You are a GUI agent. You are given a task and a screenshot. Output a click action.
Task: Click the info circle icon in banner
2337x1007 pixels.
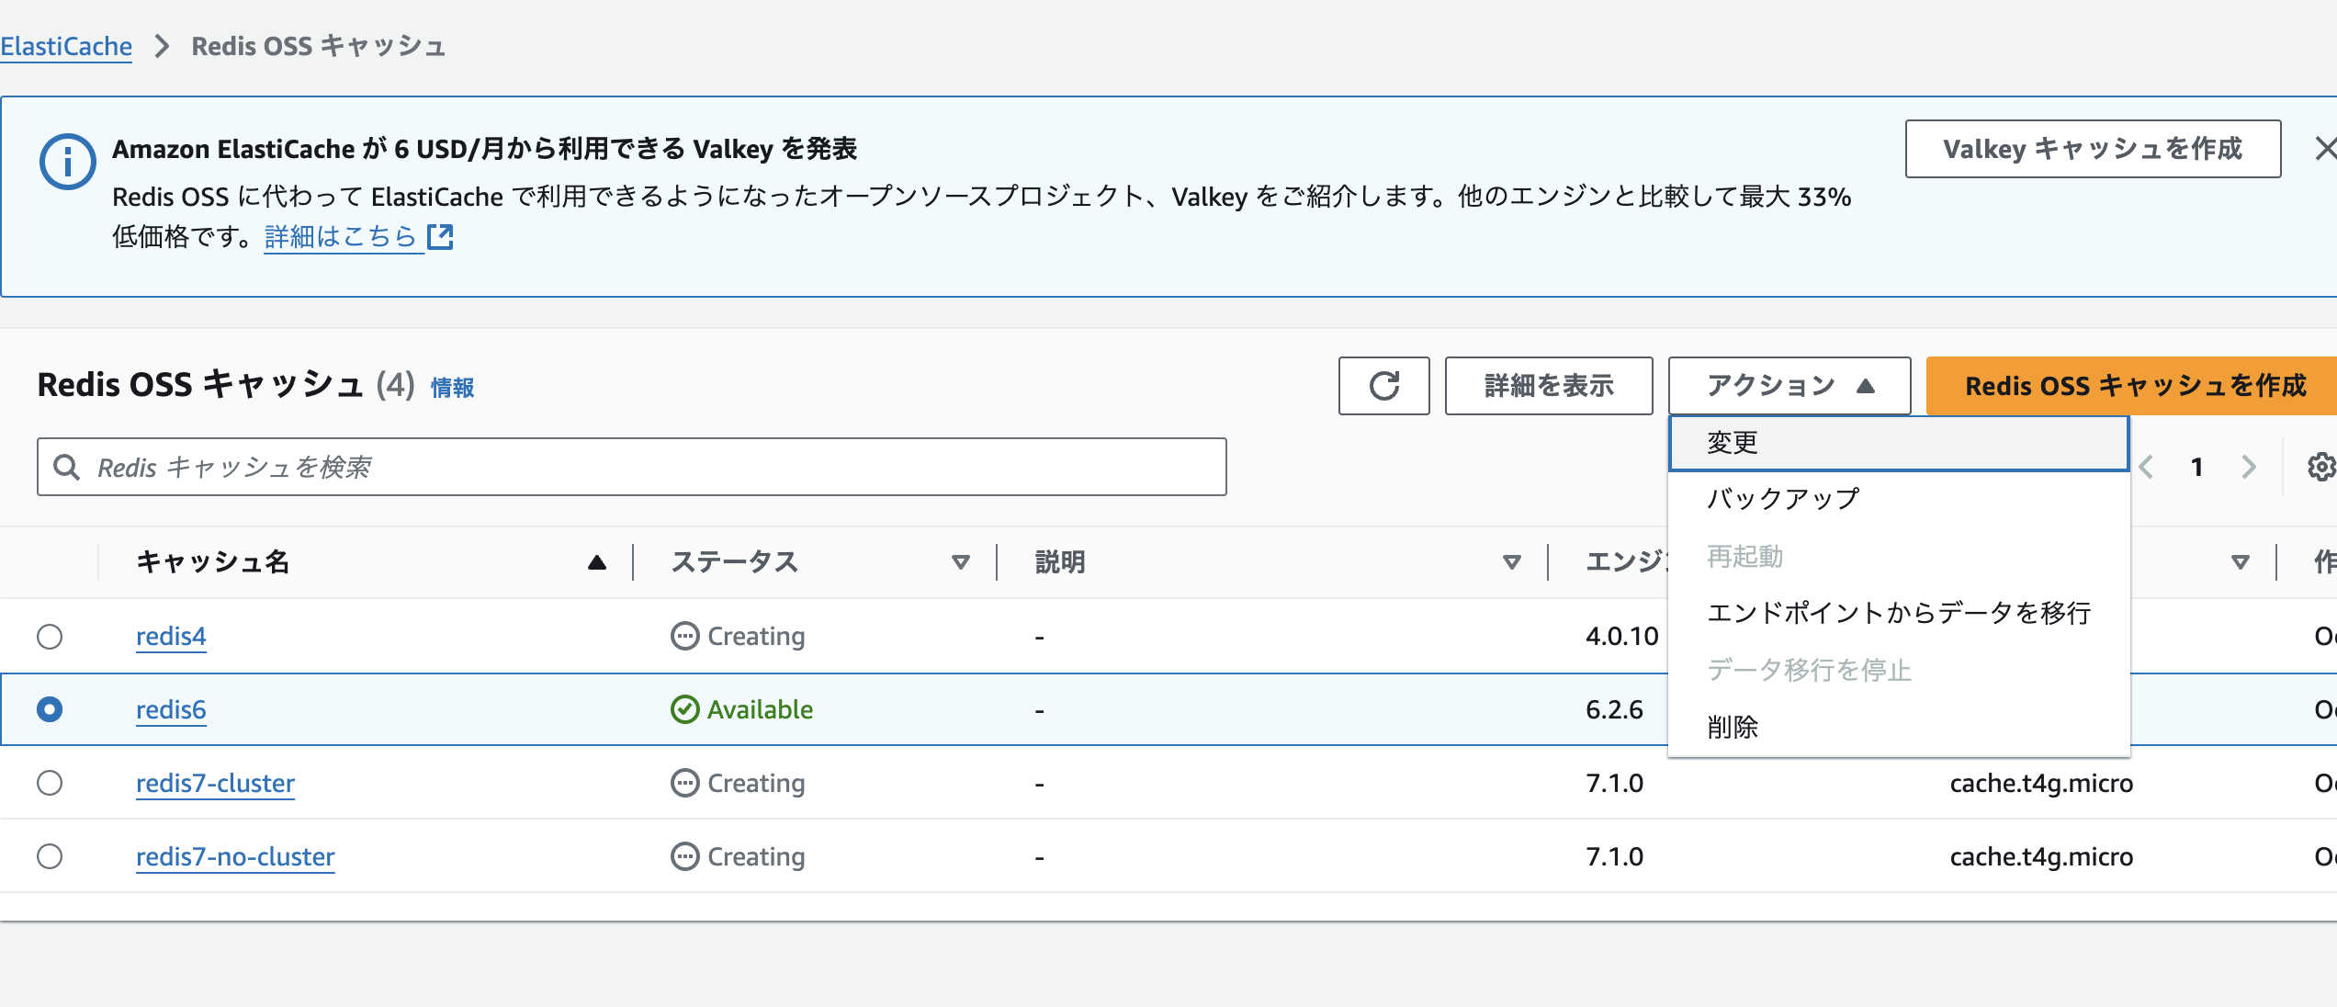[67, 163]
